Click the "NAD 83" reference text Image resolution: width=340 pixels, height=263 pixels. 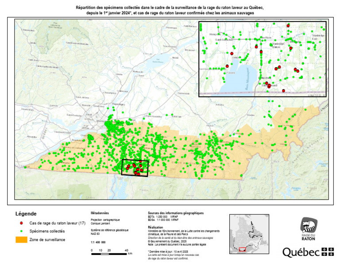coord(95,234)
